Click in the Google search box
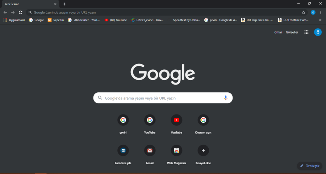This screenshot has height=174, width=326. point(163,98)
